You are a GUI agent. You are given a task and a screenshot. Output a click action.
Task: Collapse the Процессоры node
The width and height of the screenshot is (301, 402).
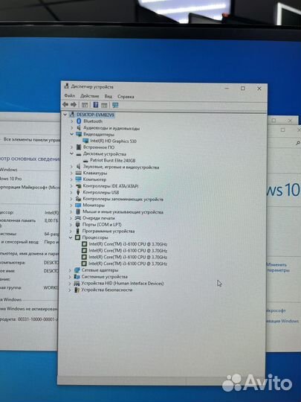tap(71, 237)
